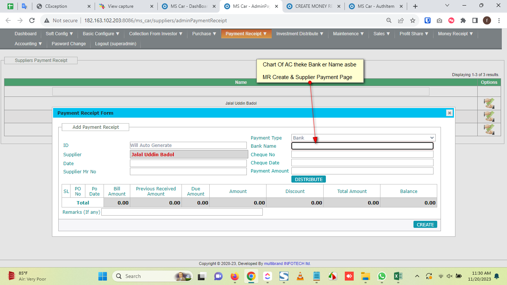Expand the Maintenence menu
The width and height of the screenshot is (507, 285).
(x=349, y=34)
